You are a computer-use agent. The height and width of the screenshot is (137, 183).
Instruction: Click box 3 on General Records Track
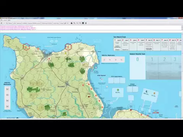tap(175, 67)
